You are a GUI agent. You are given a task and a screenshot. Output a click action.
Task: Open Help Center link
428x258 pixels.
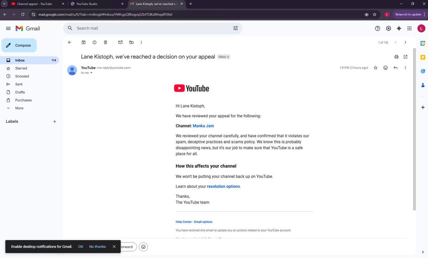184,222
